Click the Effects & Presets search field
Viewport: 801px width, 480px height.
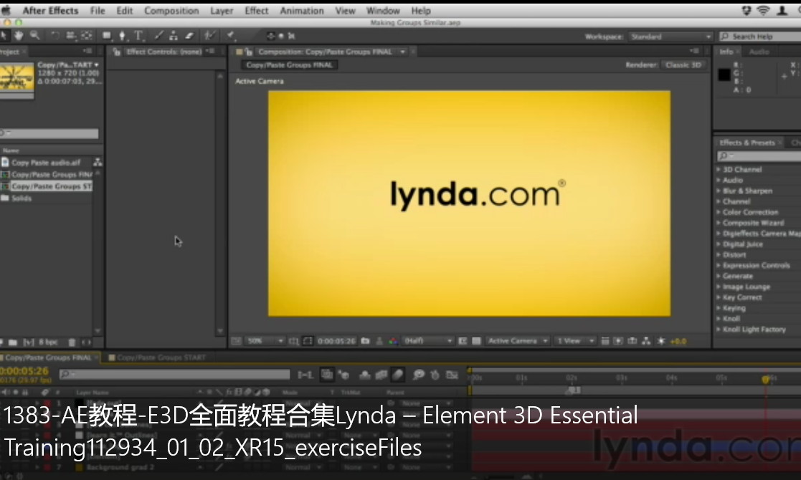click(x=759, y=155)
